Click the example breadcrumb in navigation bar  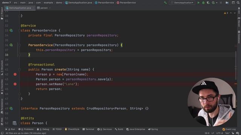(48, 3)
